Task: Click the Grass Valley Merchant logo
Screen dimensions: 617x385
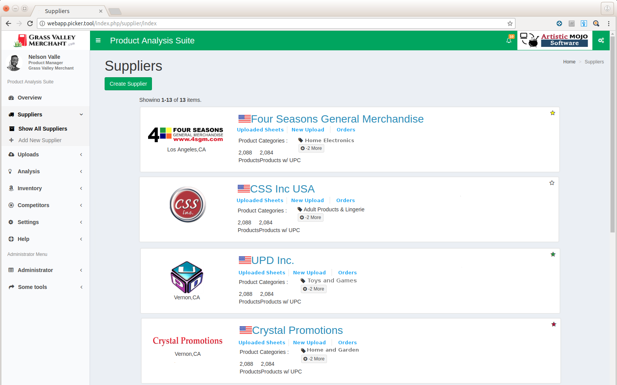Action: 45,40
